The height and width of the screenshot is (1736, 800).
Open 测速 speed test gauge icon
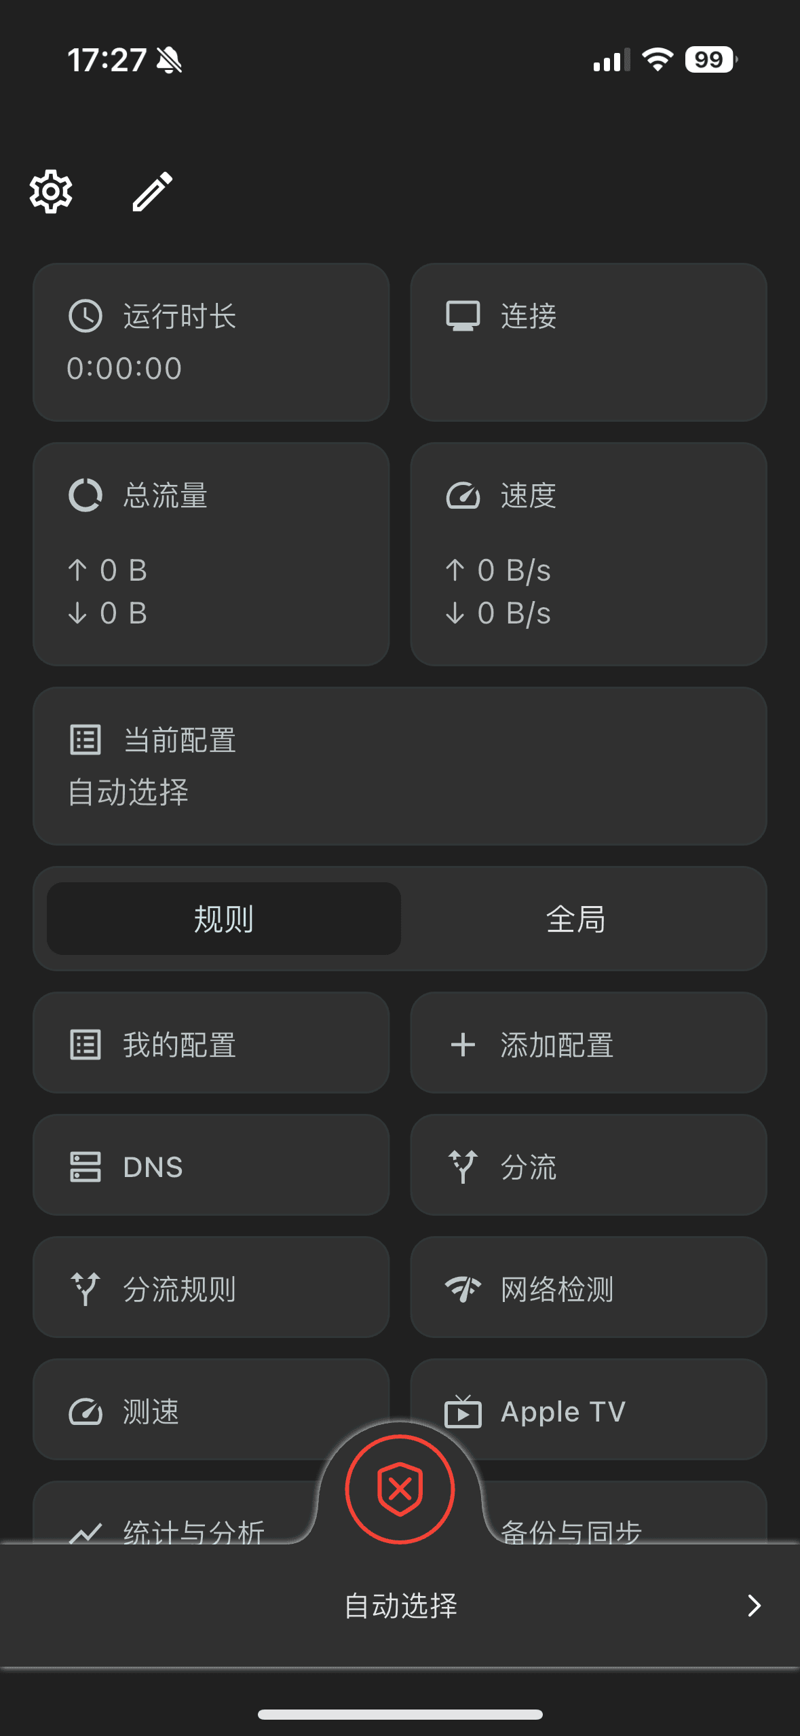pyautogui.click(x=85, y=1411)
